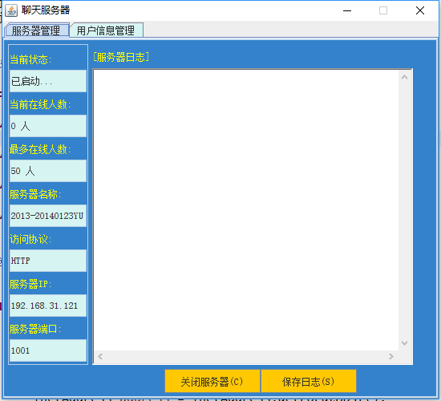Click the server IP field 192.168.31.121

(48, 306)
